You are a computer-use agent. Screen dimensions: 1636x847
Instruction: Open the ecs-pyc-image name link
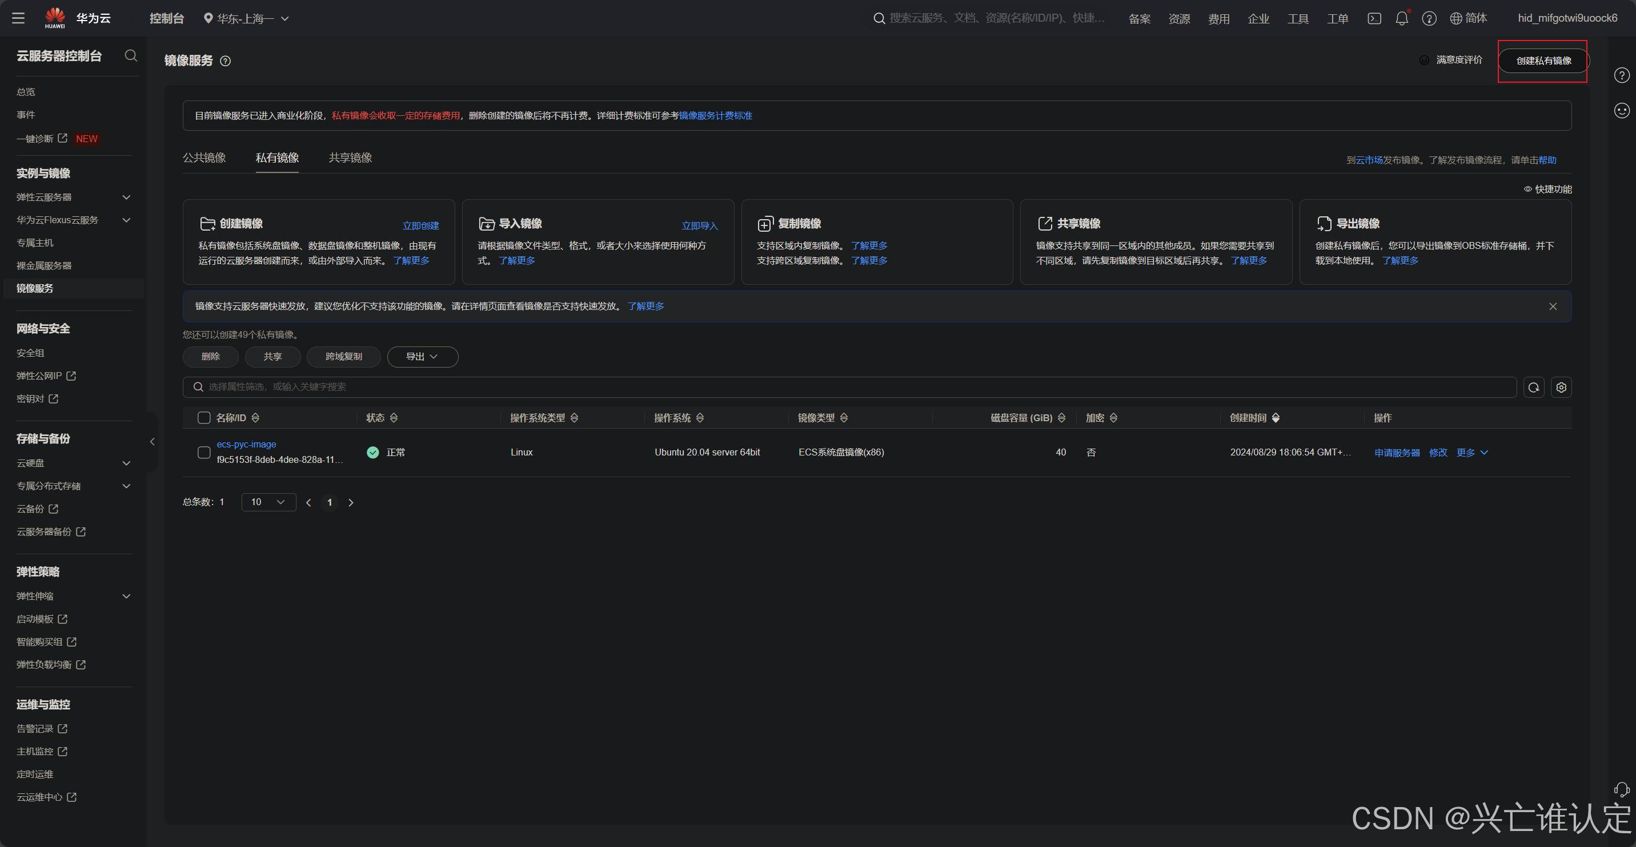point(246,444)
